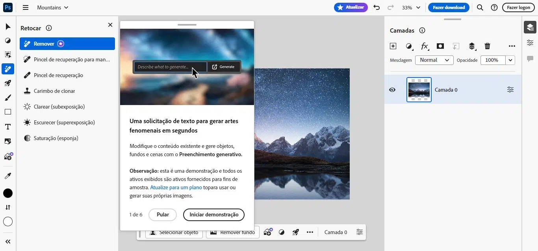Open the Mesclagem blend mode dropdown
This screenshot has height=251, width=538.
pos(434,60)
